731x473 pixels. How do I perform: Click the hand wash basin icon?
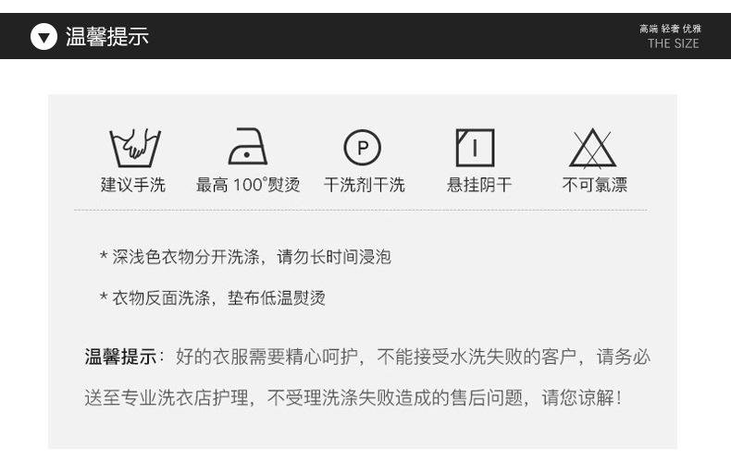point(135,148)
